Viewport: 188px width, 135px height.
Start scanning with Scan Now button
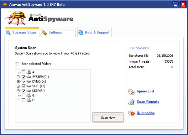pos(108,117)
